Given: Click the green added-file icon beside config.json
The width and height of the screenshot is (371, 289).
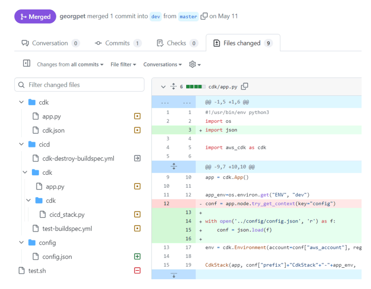Looking at the screenshot, I should click(137, 256).
